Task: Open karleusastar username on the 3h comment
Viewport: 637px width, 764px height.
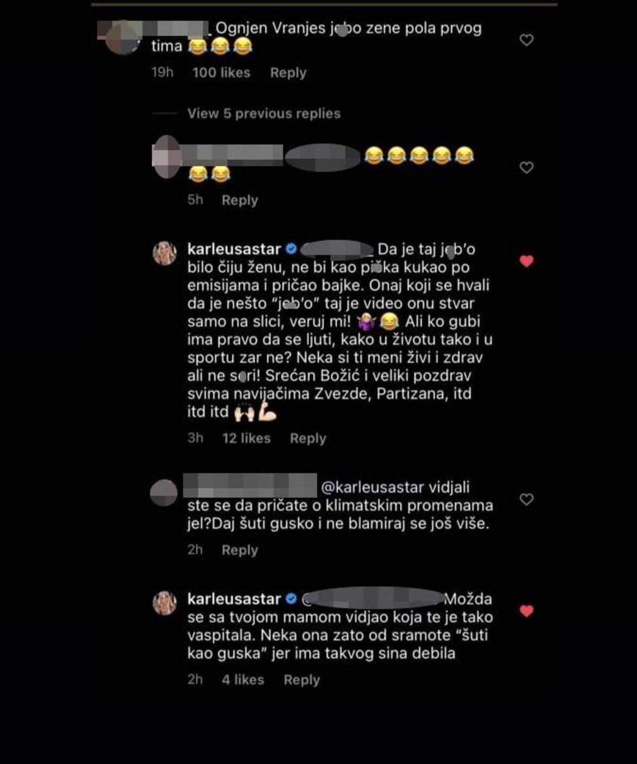Action: (x=234, y=250)
